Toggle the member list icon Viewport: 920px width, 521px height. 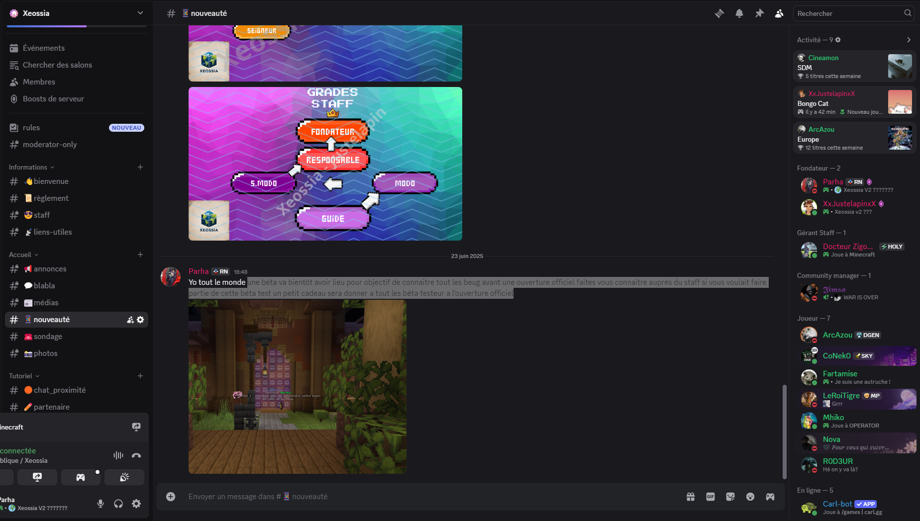tap(779, 13)
